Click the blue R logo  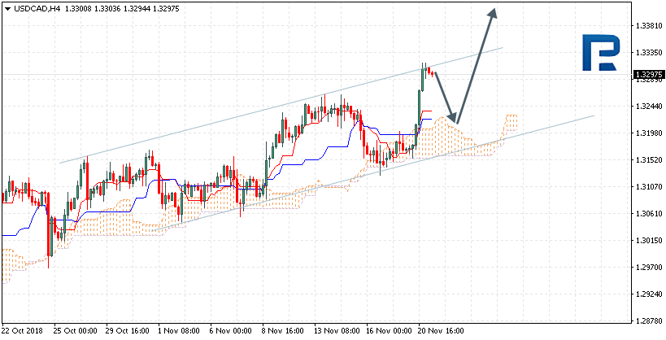pyautogui.click(x=604, y=54)
